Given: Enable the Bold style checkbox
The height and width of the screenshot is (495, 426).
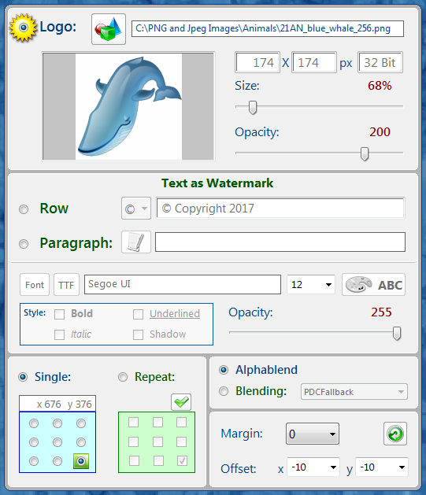Looking at the screenshot, I should 59,314.
